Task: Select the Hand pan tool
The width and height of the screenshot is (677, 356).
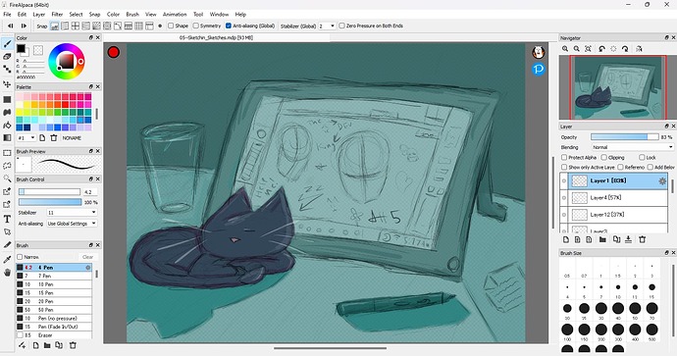Action: point(7,273)
